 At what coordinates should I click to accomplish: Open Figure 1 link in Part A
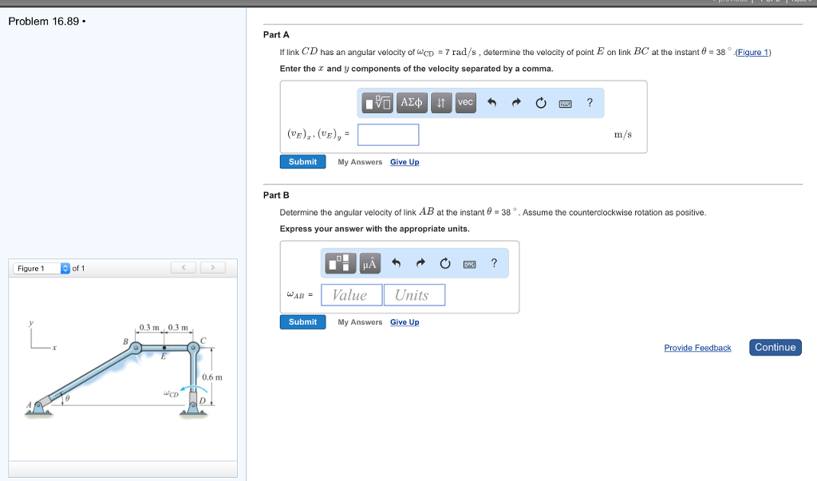click(x=753, y=52)
